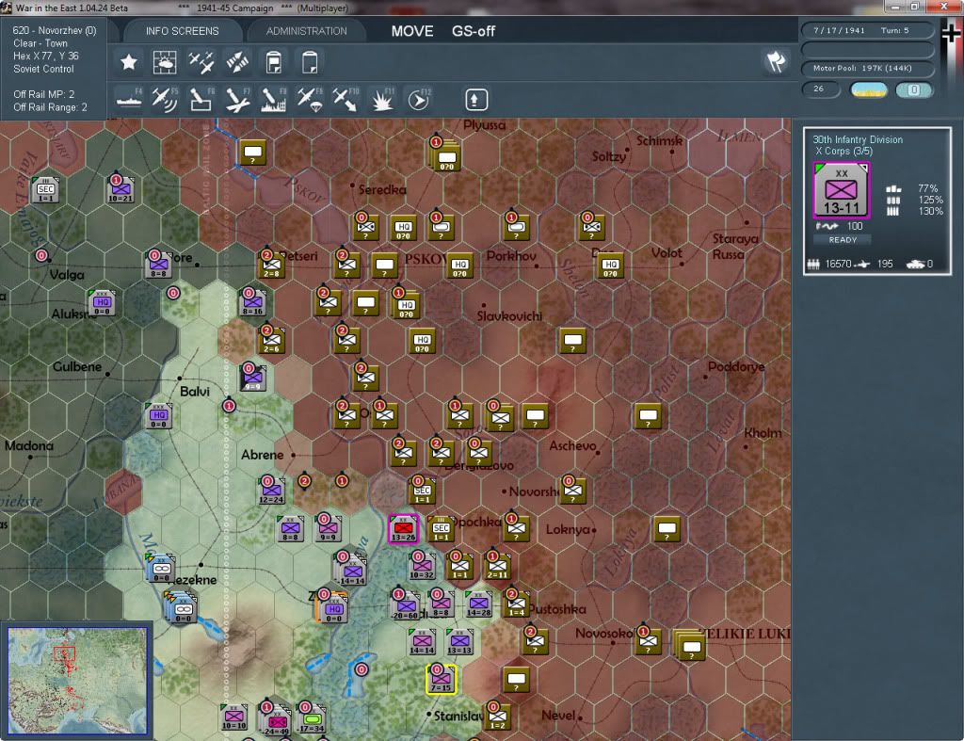Viewport: 964px width, 741px height.
Task: Select the HQ 0=0 counter near Aluksne
Action: tap(102, 302)
